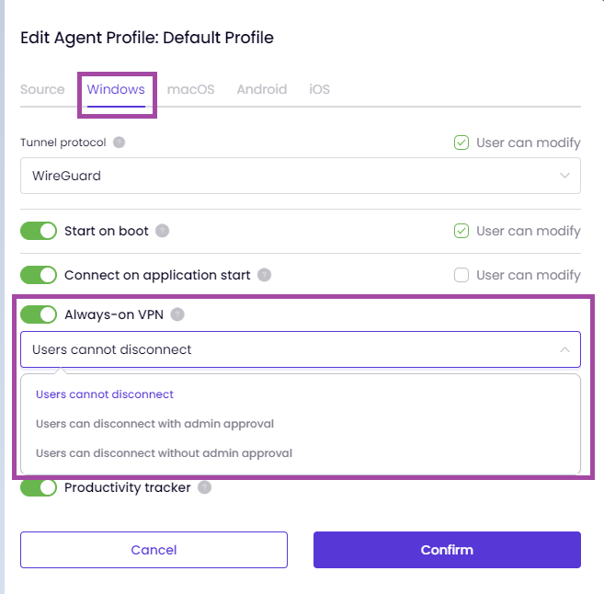The image size is (604, 594).
Task: Open the WireGuard tunnel protocol dropdown
Action: click(x=301, y=176)
